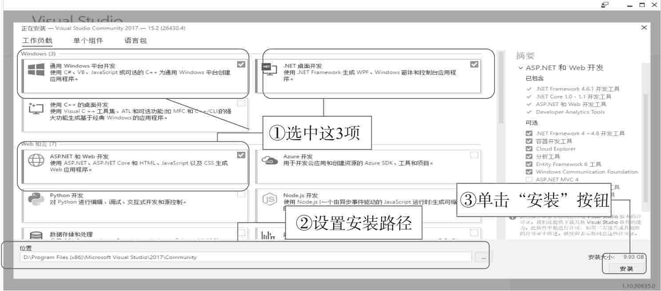Collapse the ASP.NET 和 Web 开发 summary section
Image resolution: width=661 pixels, height=291 pixels.
click(521, 68)
